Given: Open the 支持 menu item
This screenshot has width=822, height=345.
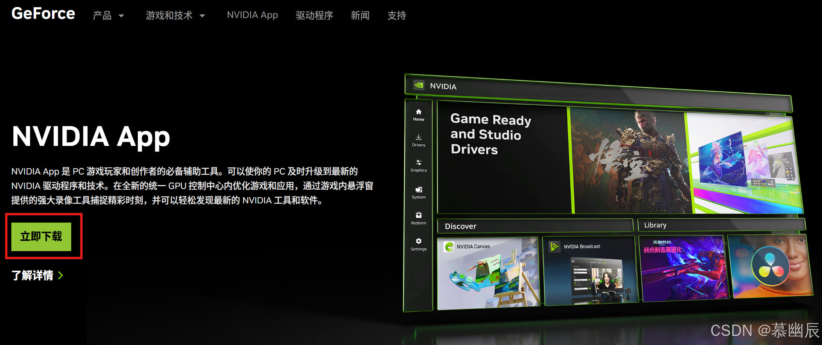Looking at the screenshot, I should pyautogui.click(x=396, y=15).
